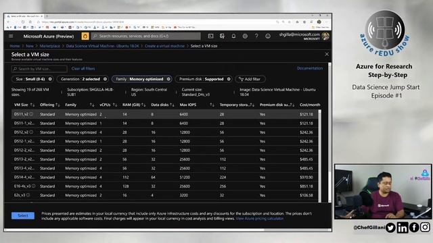The width and height of the screenshot is (433, 243).
Task: Select the DS14-4_v2 row
Action: pos(164,177)
